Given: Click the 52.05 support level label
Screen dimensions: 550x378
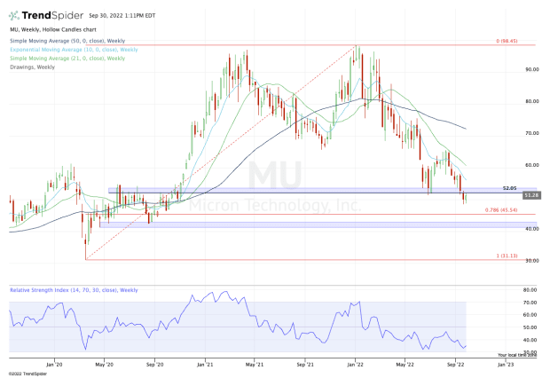Looking at the screenshot, I should [x=510, y=188].
